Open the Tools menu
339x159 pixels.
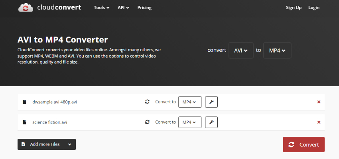(x=101, y=8)
